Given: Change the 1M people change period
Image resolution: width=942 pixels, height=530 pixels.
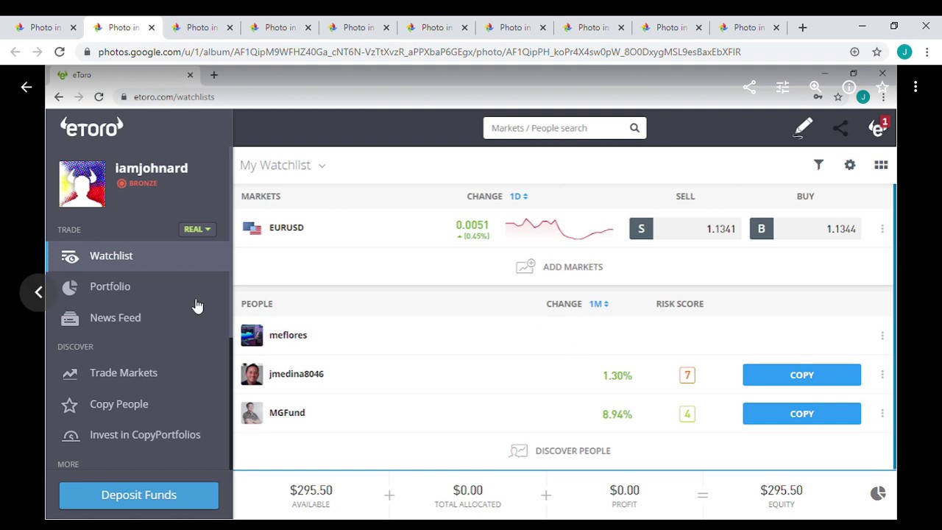Looking at the screenshot, I should point(598,303).
